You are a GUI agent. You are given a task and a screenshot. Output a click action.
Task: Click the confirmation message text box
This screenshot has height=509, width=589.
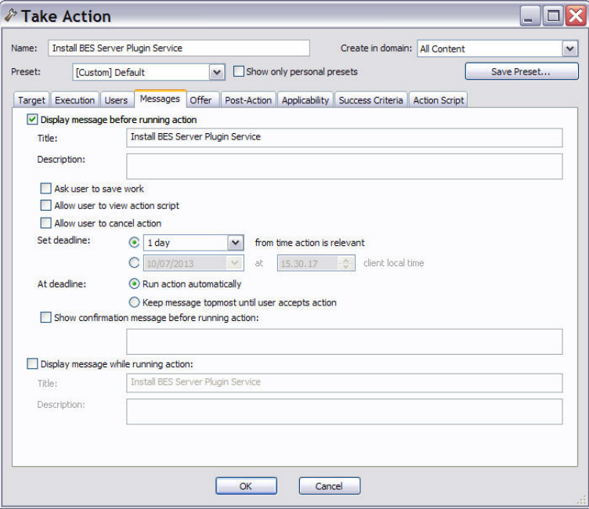(345, 341)
